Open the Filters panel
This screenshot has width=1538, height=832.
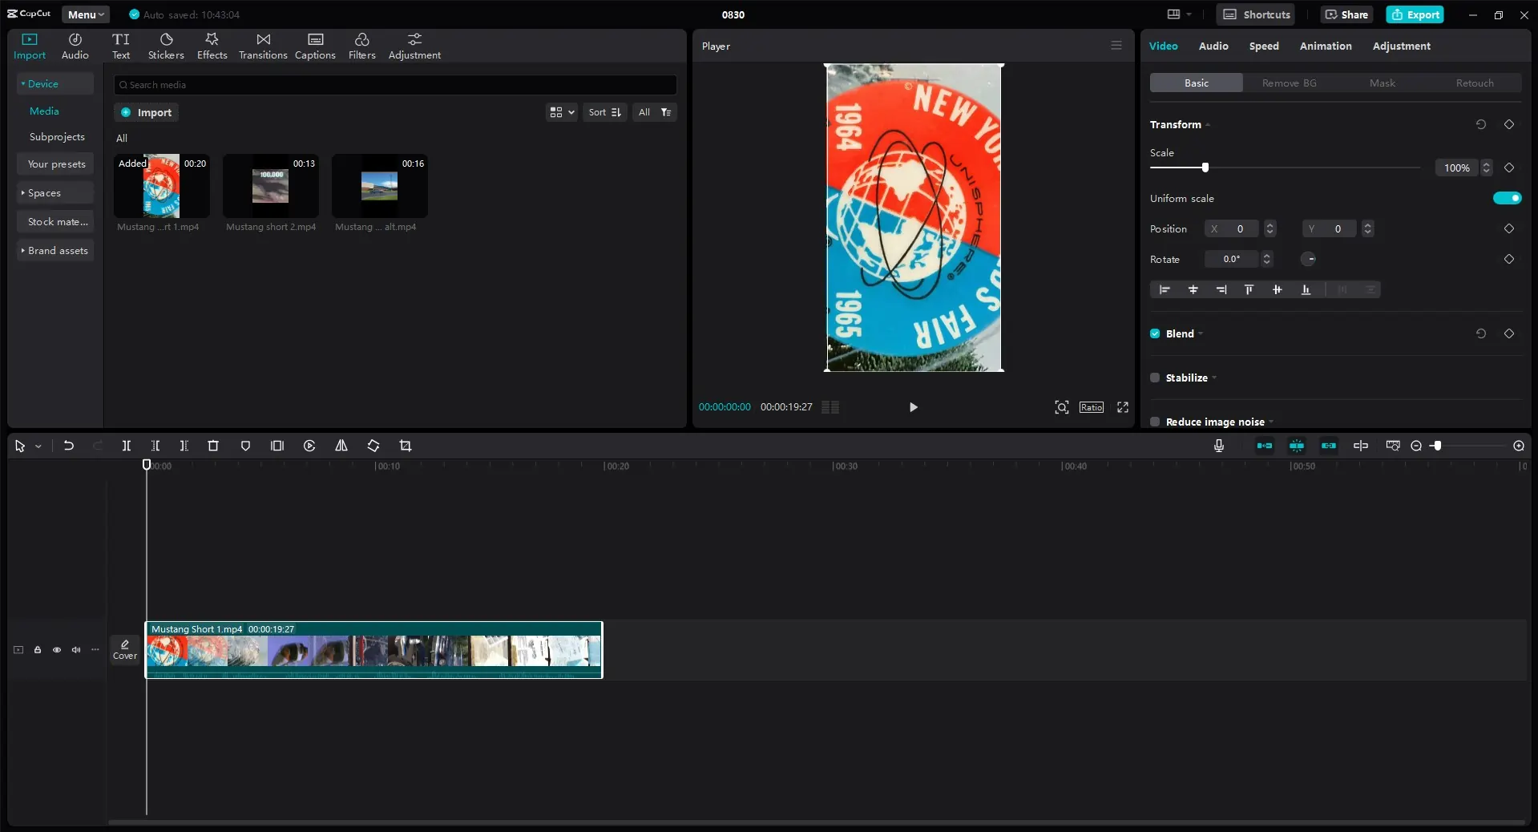click(x=361, y=46)
